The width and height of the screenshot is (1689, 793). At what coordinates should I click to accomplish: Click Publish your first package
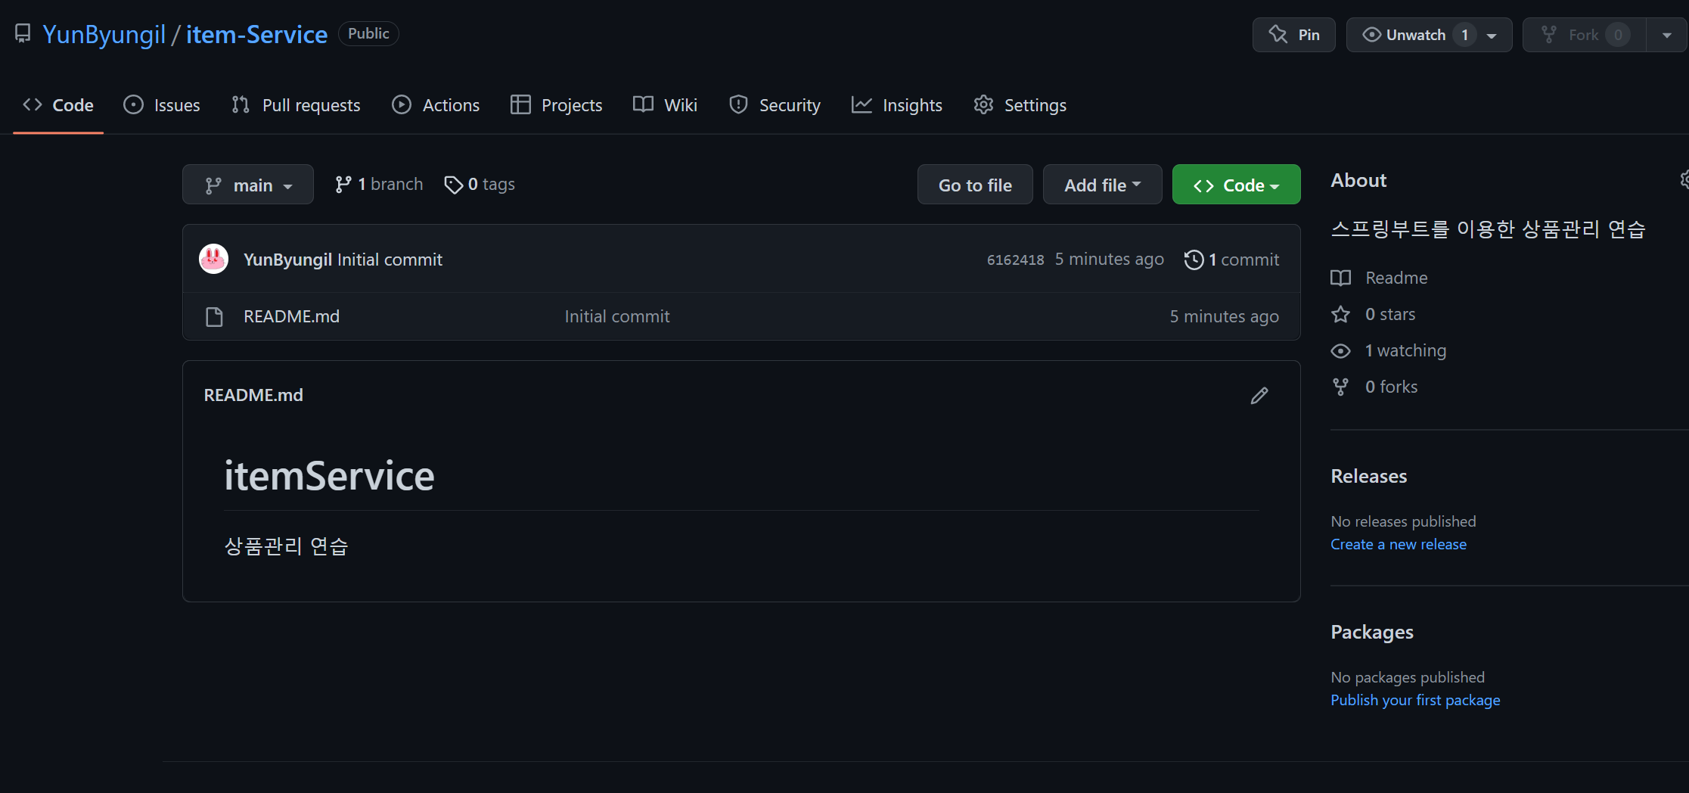tap(1415, 700)
